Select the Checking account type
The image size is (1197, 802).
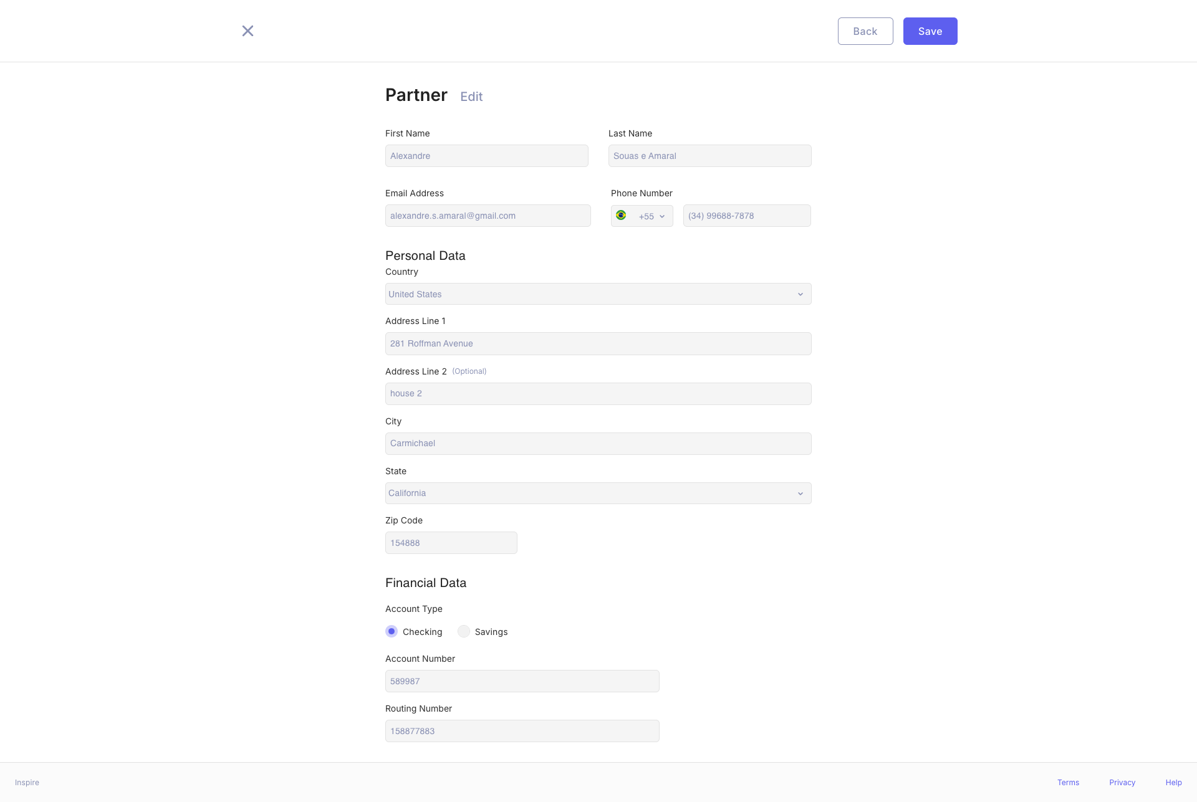(x=392, y=631)
